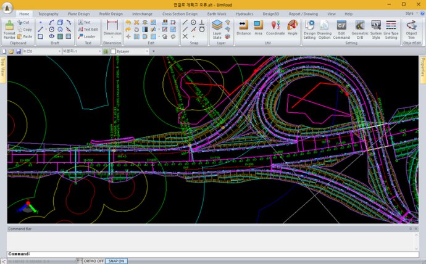
Task: Toggle the grid icon in status bar
Action: [x=79, y=261]
